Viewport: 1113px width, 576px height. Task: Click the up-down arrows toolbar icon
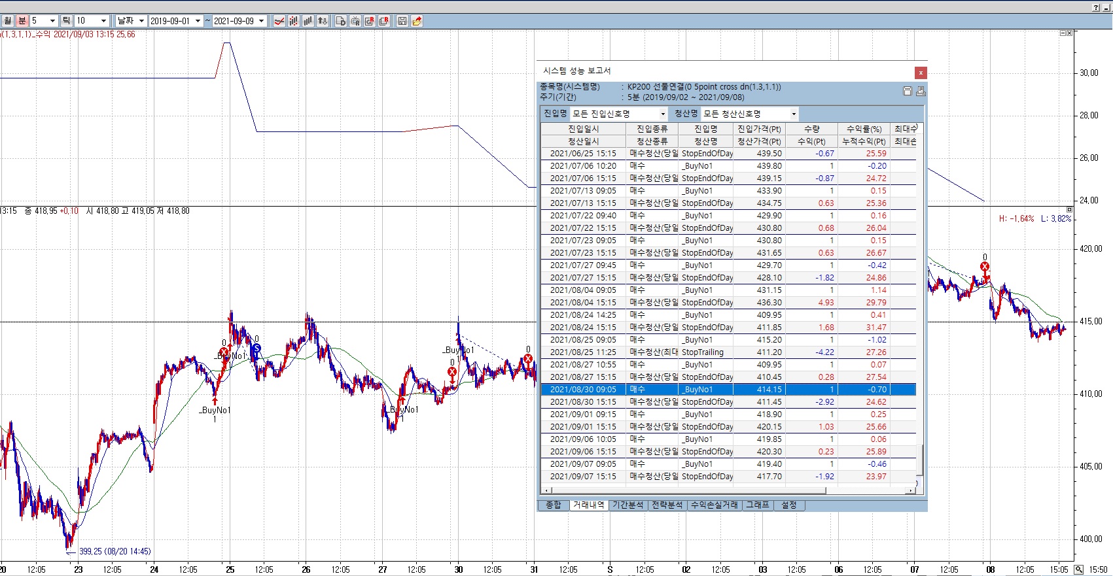[323, 21]
